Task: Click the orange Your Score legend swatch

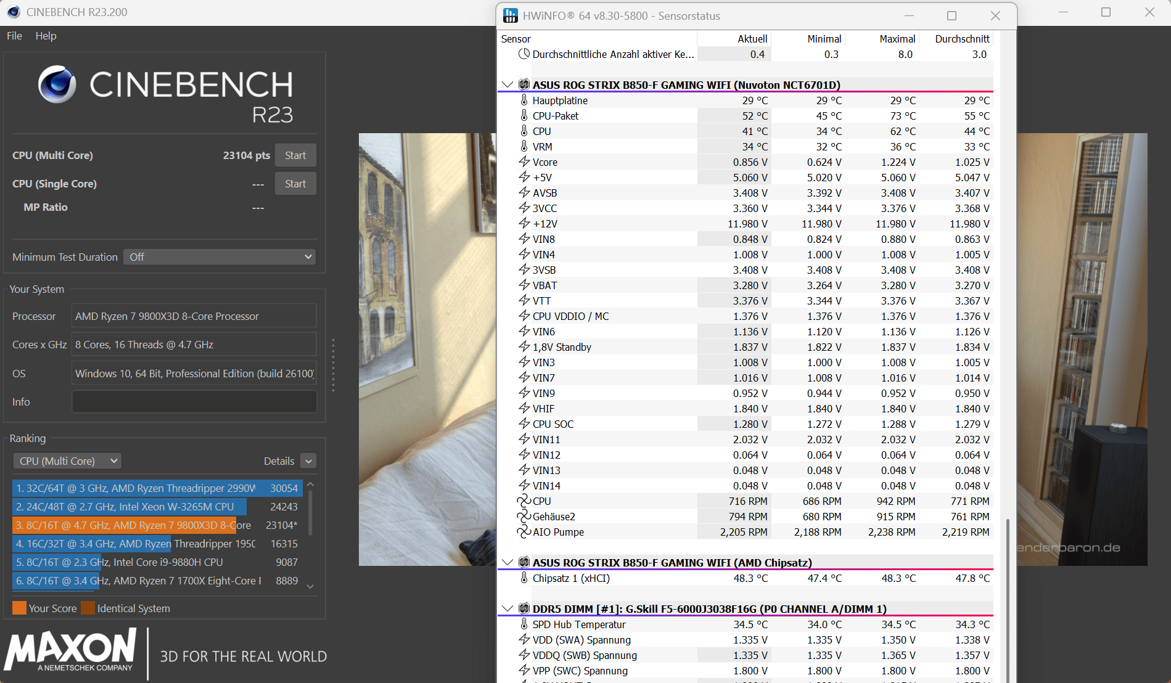Action: [x=19, y=608]
